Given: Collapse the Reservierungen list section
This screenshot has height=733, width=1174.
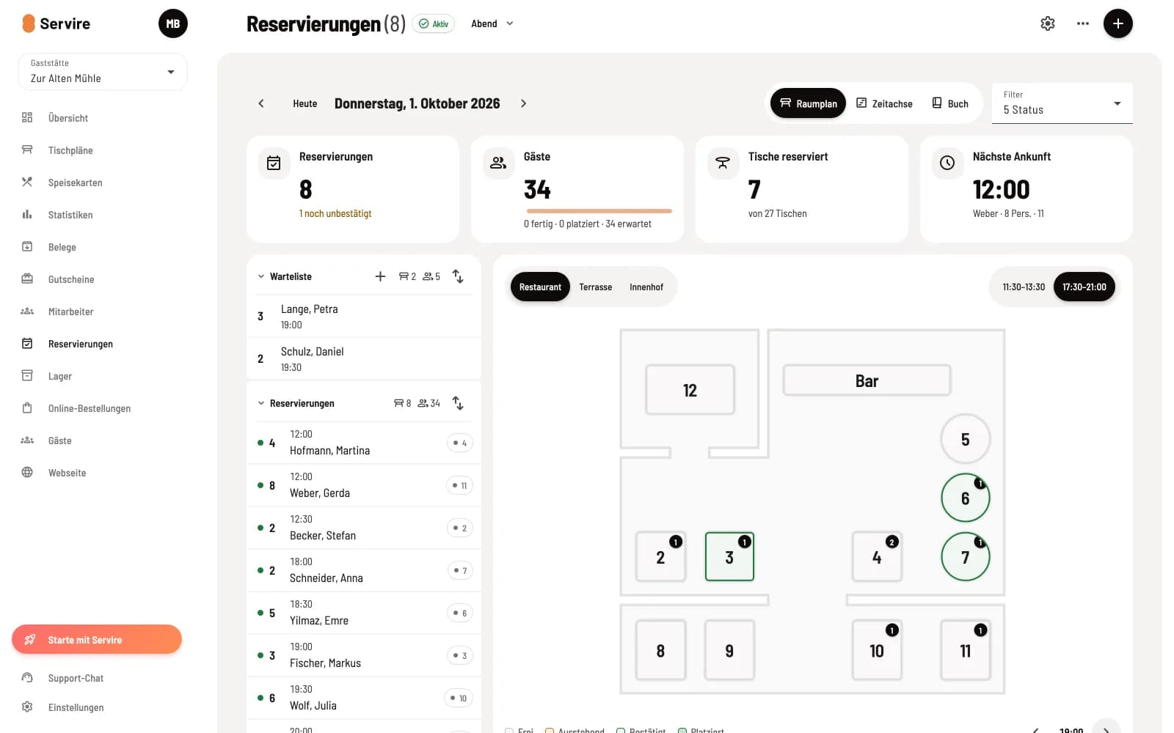Looking at the screenshot, I should 261,403.
